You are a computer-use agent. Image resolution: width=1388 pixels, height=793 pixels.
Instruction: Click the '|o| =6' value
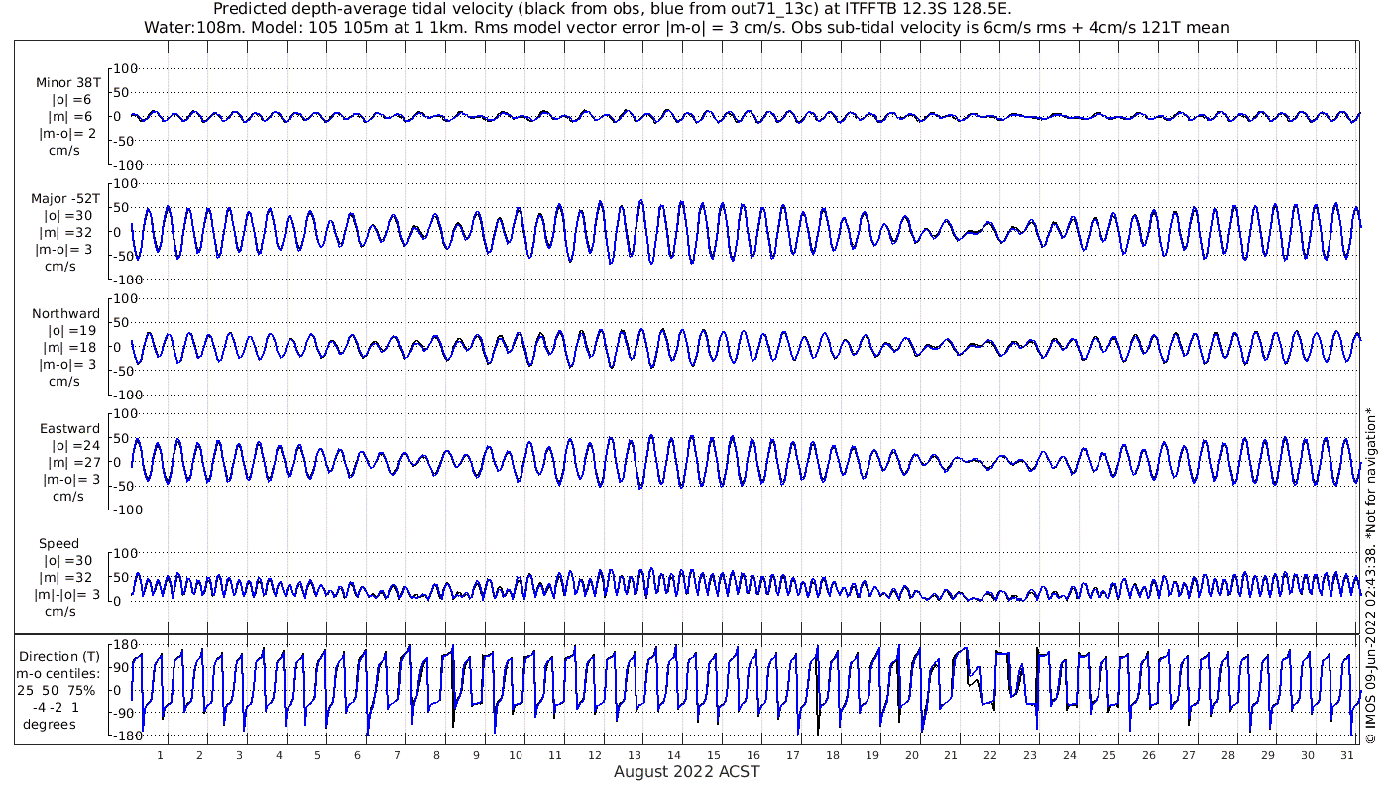71,100
